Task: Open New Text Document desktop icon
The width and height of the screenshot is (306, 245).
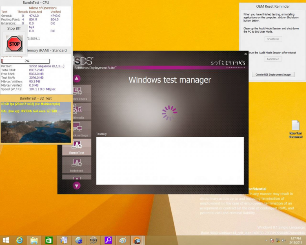Action: pyautogui.click(x=296, y=129)
